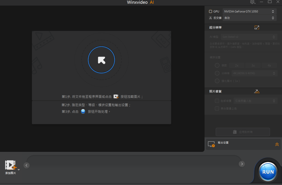The height and width of the screenshot is (185, 282).
Task: Click the 模块设置 heading text
Action: pos(215,57)
